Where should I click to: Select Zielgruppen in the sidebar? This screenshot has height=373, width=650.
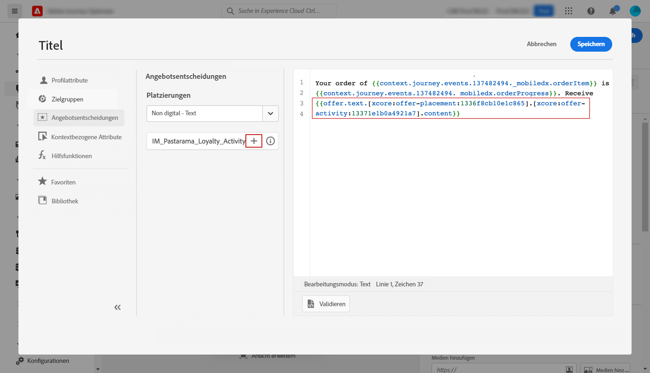(67, 99)
